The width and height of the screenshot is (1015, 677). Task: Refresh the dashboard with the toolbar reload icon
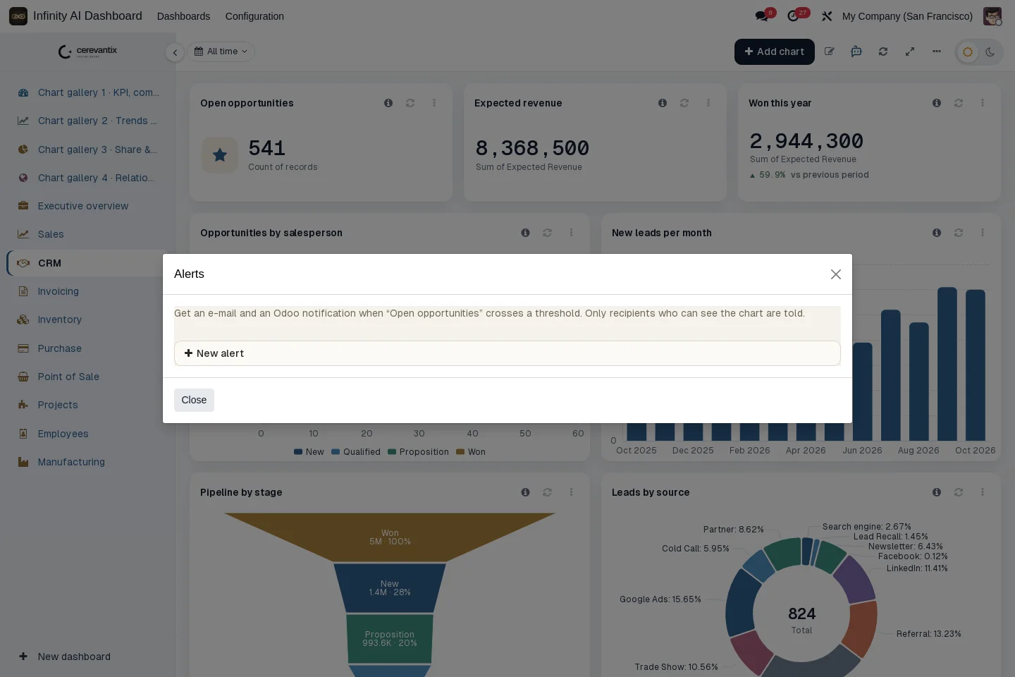[883, 51]
